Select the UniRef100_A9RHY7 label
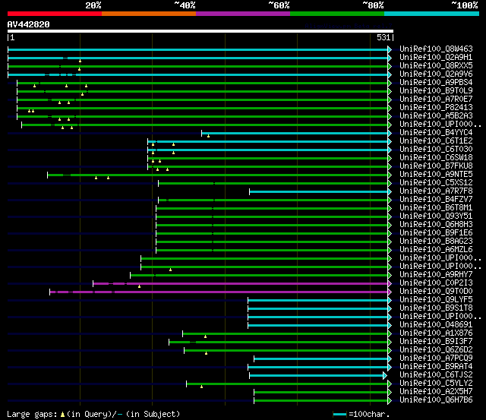Image resolution: width=486 pixels, height=420 pixels. coord(436,275)
